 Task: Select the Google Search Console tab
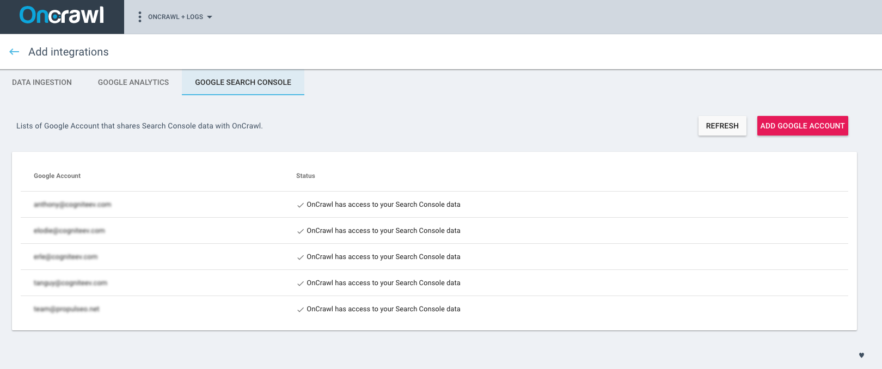click(243, 82)
